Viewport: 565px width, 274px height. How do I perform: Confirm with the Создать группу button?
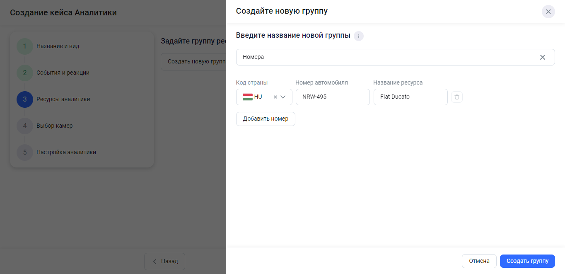pos(527,261)
